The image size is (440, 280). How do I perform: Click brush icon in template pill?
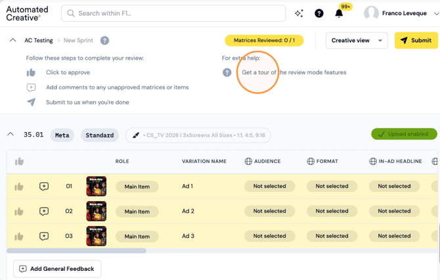point(136,135)
